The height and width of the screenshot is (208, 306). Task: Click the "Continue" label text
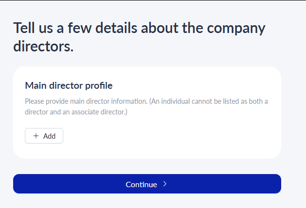click(141, 184)
